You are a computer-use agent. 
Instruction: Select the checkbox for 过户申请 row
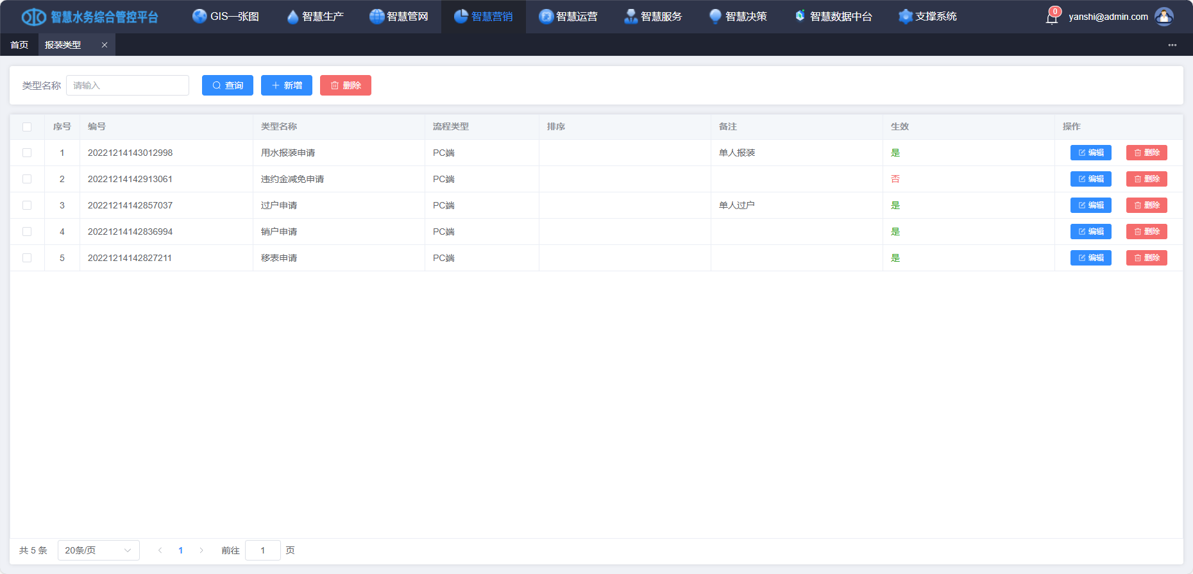click(27, 205)
